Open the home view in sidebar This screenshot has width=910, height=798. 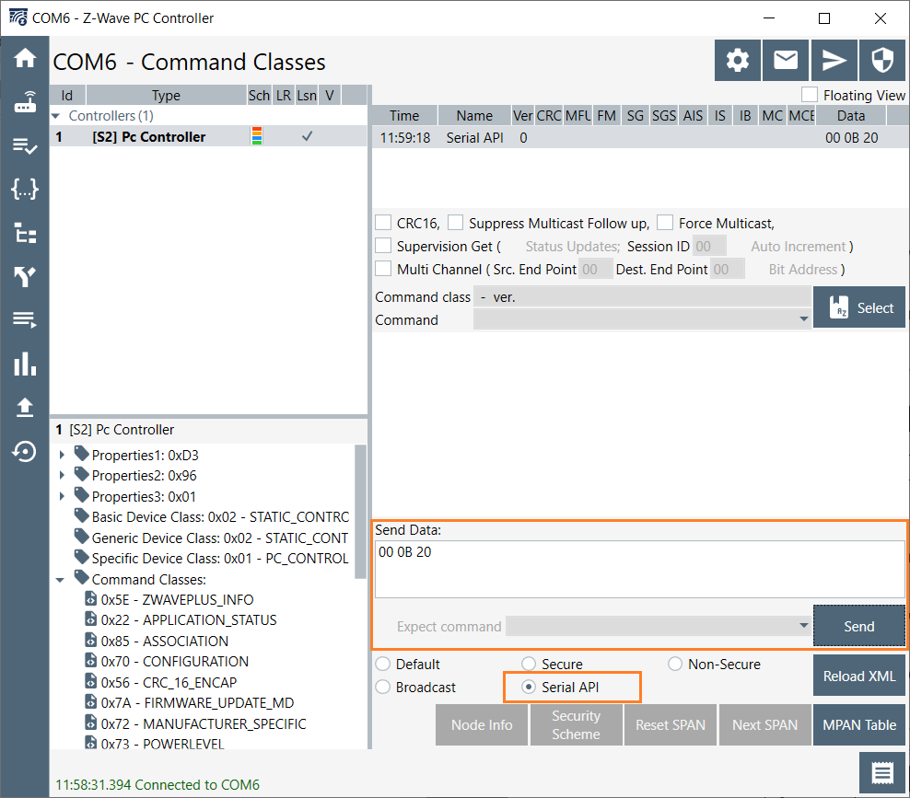click(25, 58)
